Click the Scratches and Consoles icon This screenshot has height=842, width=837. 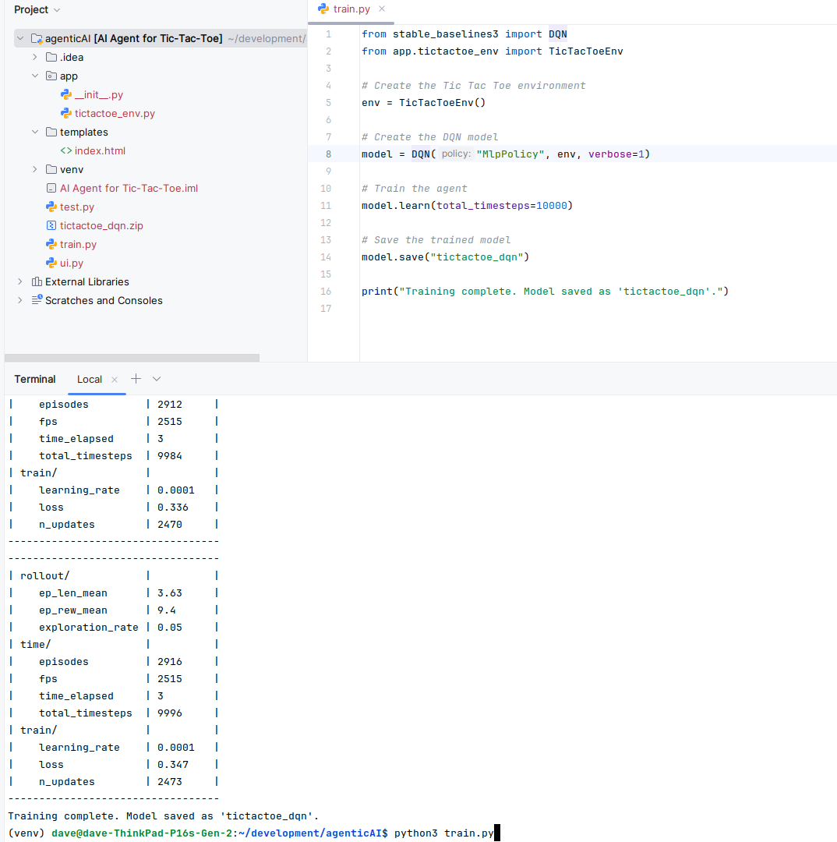point(37,301)
